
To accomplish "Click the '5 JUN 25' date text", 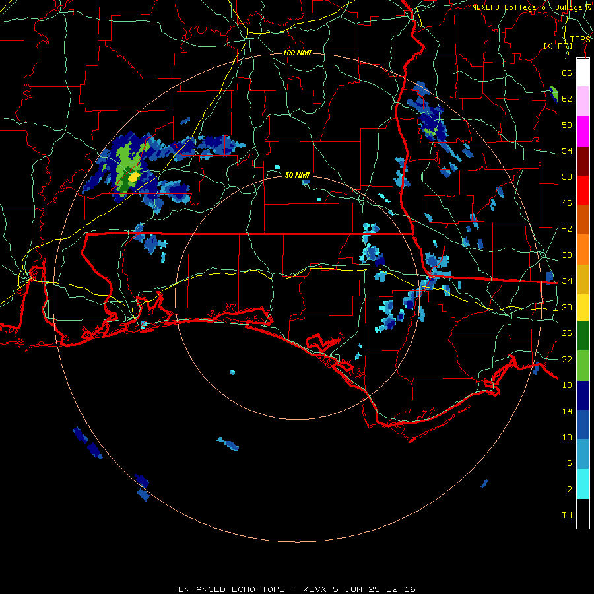I will tap(358, 589).
